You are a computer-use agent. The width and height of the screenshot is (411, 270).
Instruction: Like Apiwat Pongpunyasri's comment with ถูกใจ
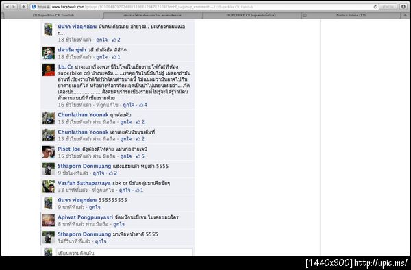(x=119, y=224)
